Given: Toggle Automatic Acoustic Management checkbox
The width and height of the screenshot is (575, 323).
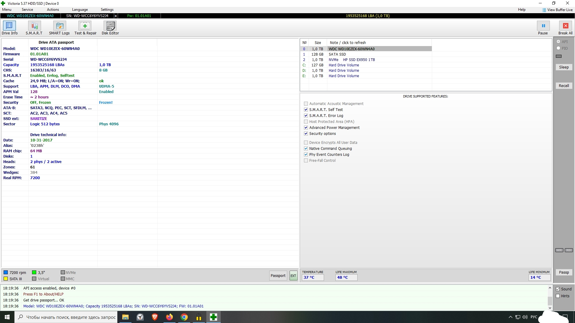Looking at the screenshot, I should (x=306, y=104).
